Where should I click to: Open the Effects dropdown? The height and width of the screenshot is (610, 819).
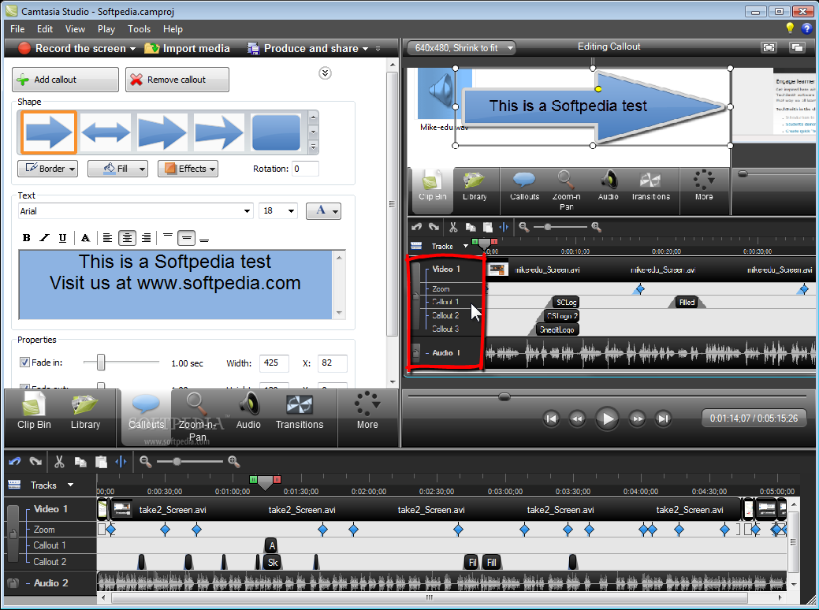[x=188, y=169]
